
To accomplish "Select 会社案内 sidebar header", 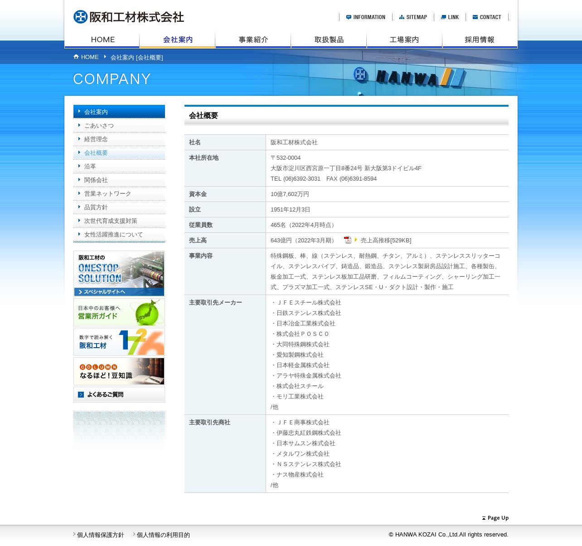I will tap(119, 112).
